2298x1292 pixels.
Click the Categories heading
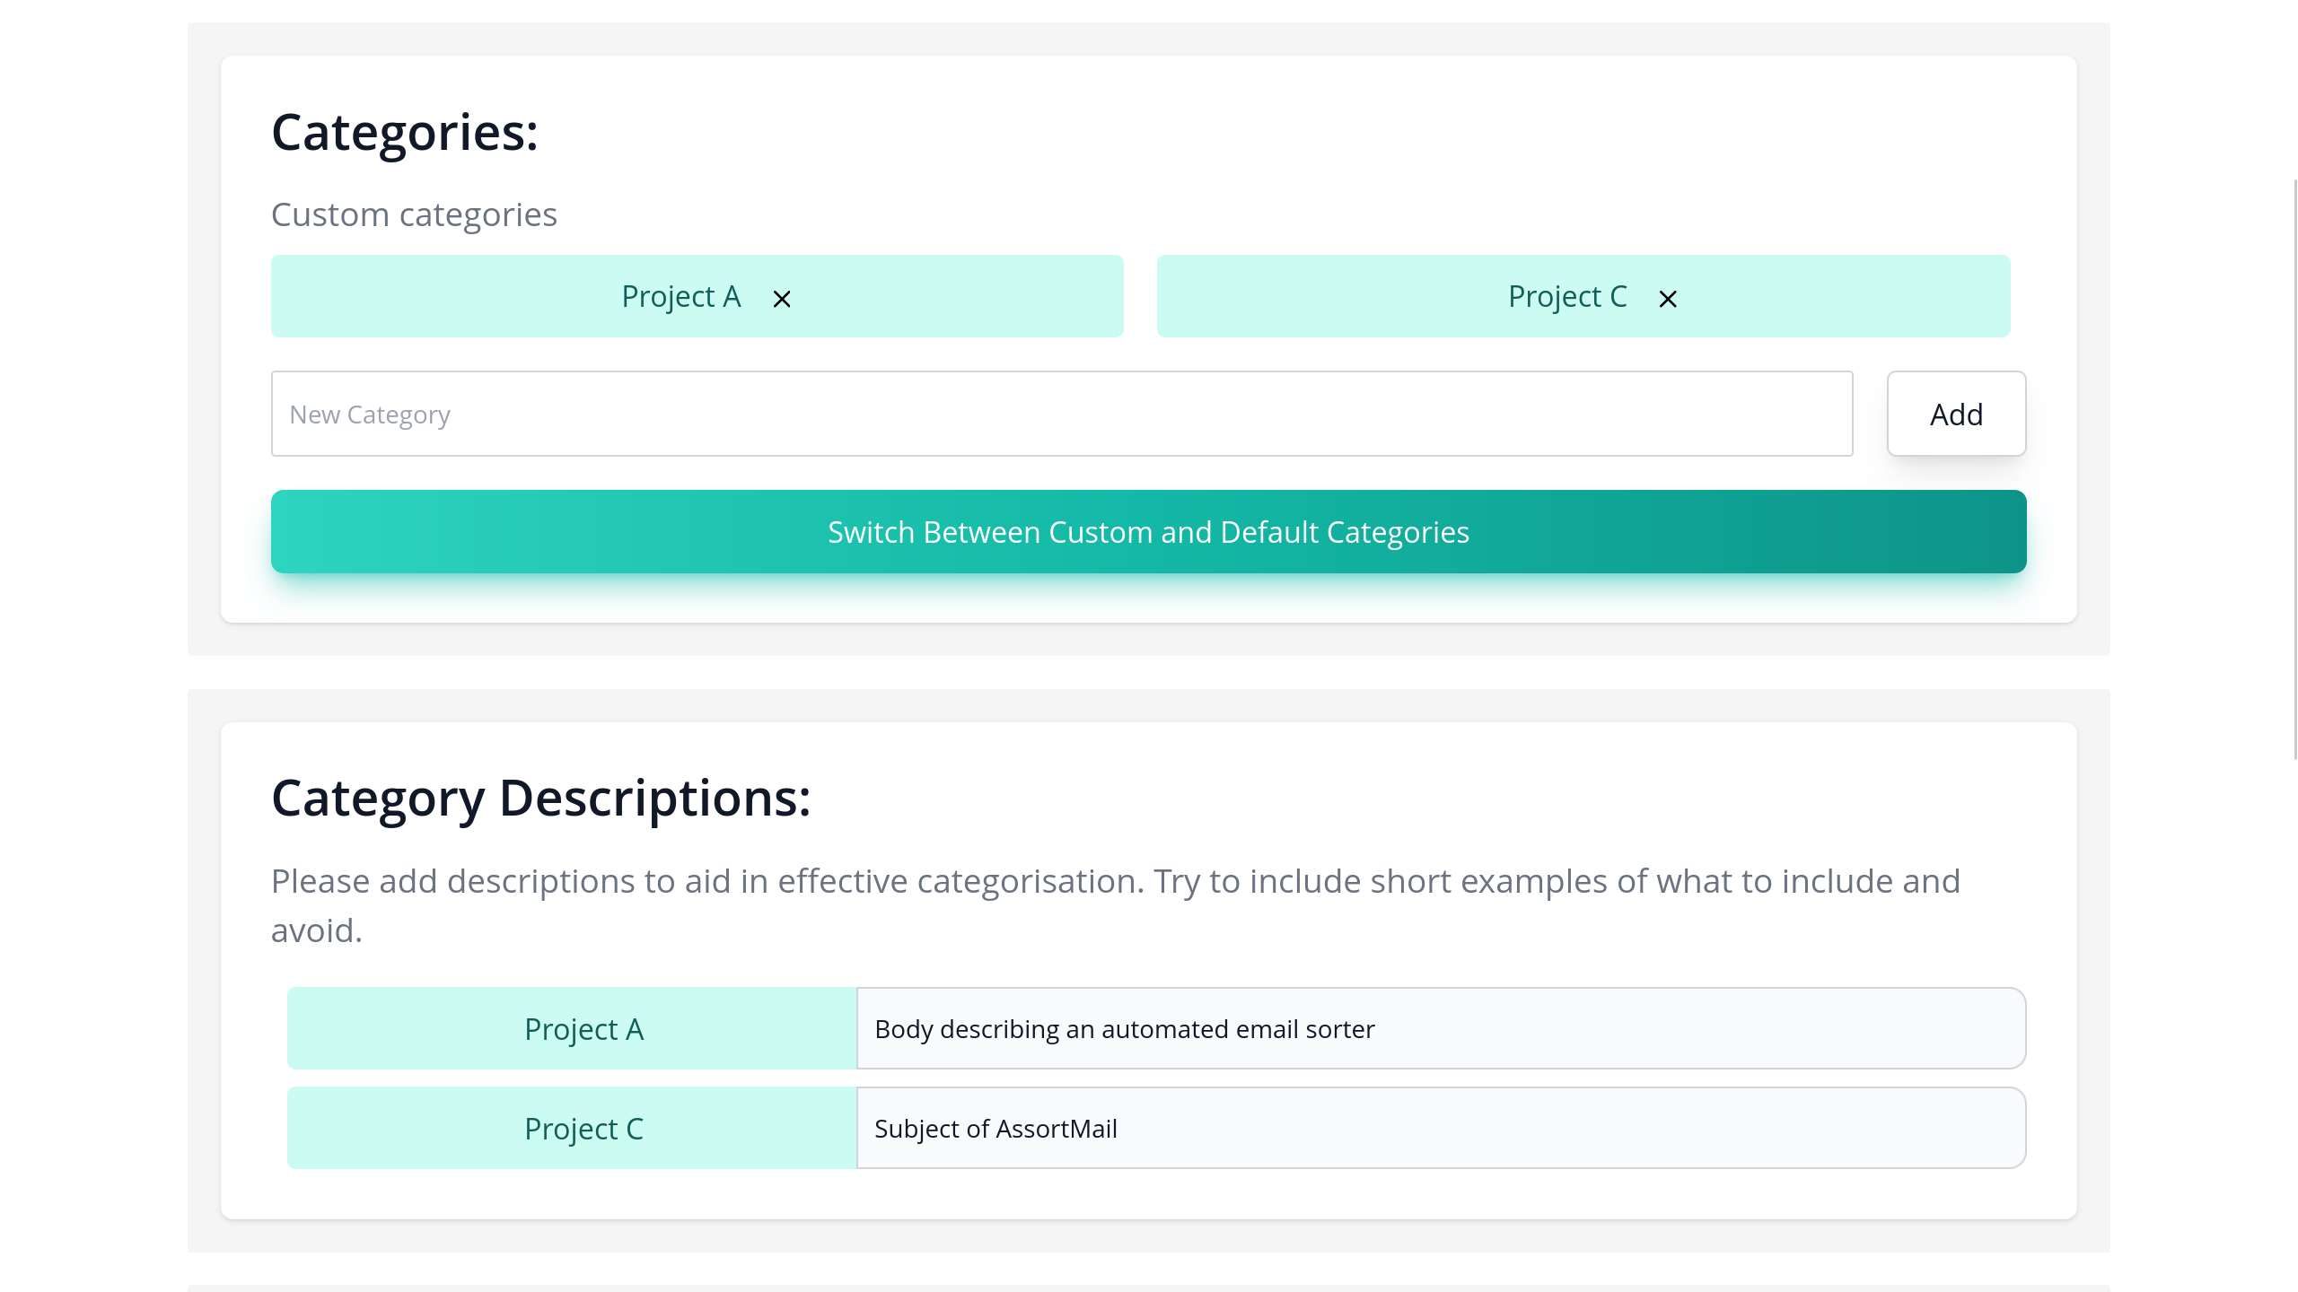[x=405, y=133]
